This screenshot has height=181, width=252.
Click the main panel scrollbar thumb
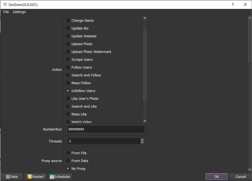click(x=250, y=41)
